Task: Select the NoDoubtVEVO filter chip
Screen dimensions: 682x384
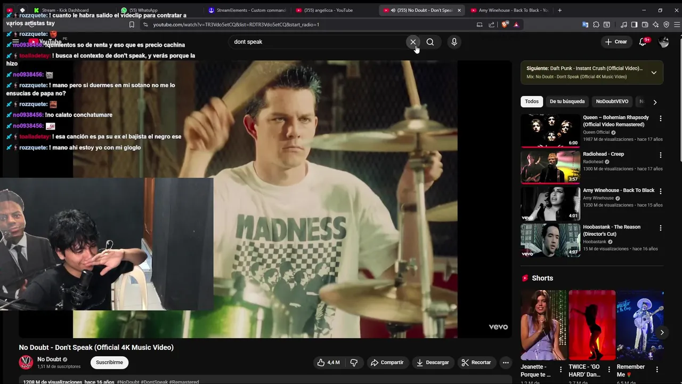Action: (612, 101)
